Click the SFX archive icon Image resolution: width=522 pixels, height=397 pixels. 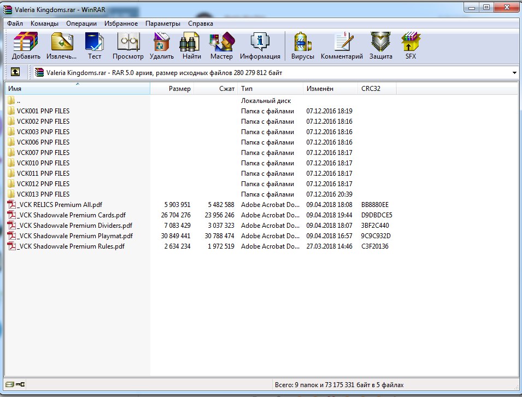pos(411,42)
